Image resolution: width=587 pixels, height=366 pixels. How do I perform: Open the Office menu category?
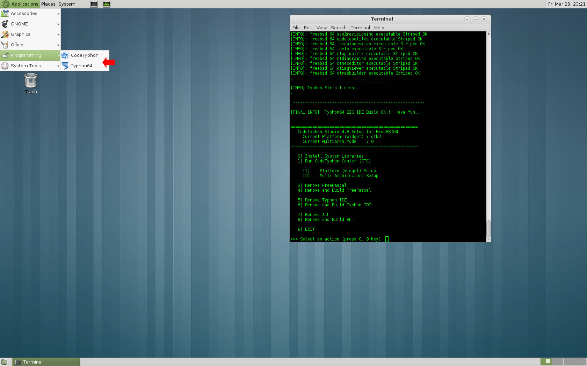(x=30, y=45)
